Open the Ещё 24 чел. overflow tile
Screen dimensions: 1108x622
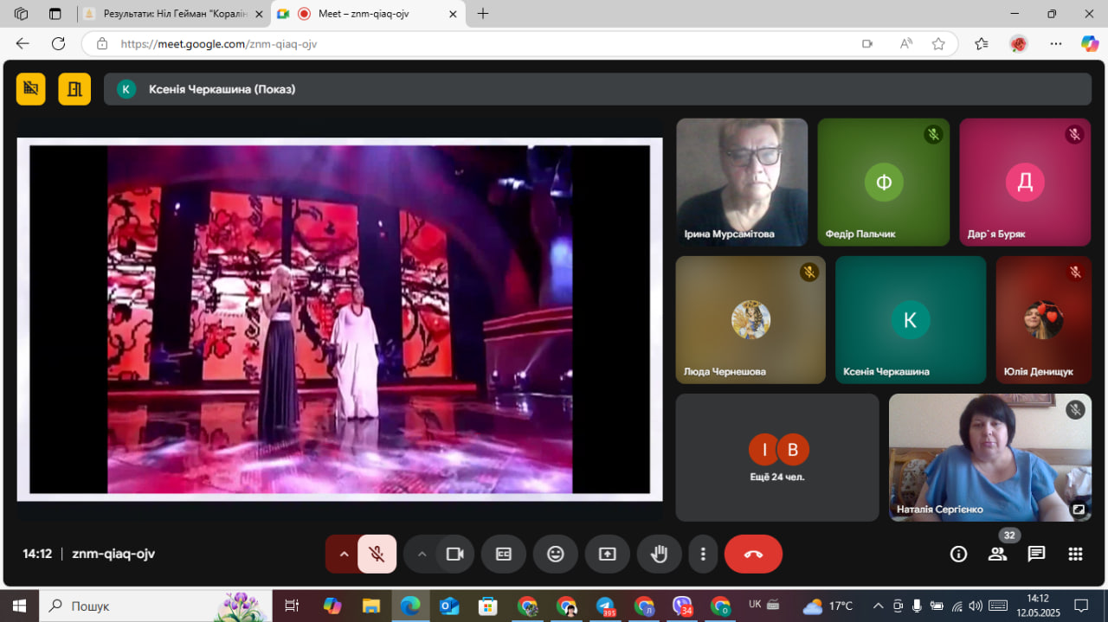point(776,458)
